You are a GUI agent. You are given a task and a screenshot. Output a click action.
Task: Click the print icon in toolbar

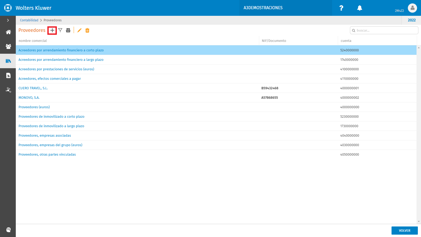(x=68, y=30)
